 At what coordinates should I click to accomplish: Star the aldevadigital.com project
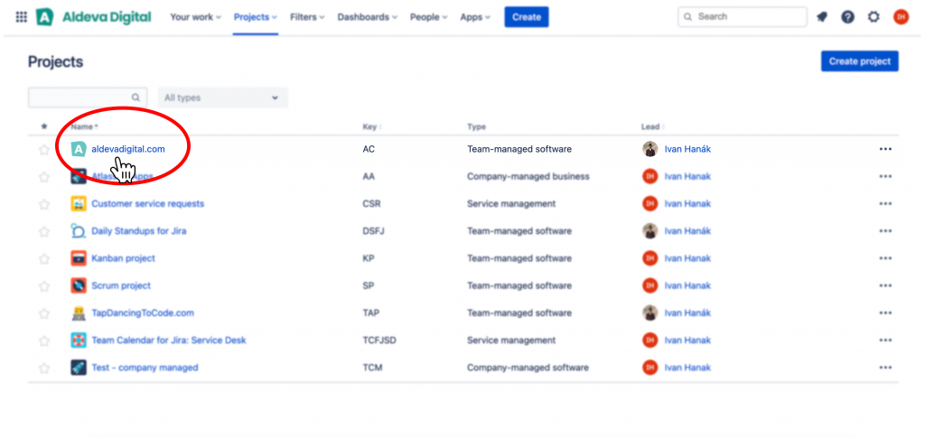coord(44,150)
